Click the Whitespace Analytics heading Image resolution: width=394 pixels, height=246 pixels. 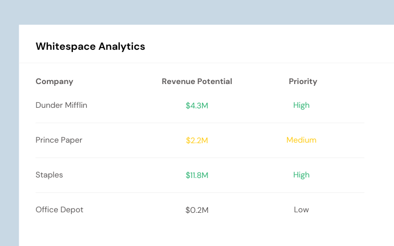pyautogui.click(x=90, y=46)
